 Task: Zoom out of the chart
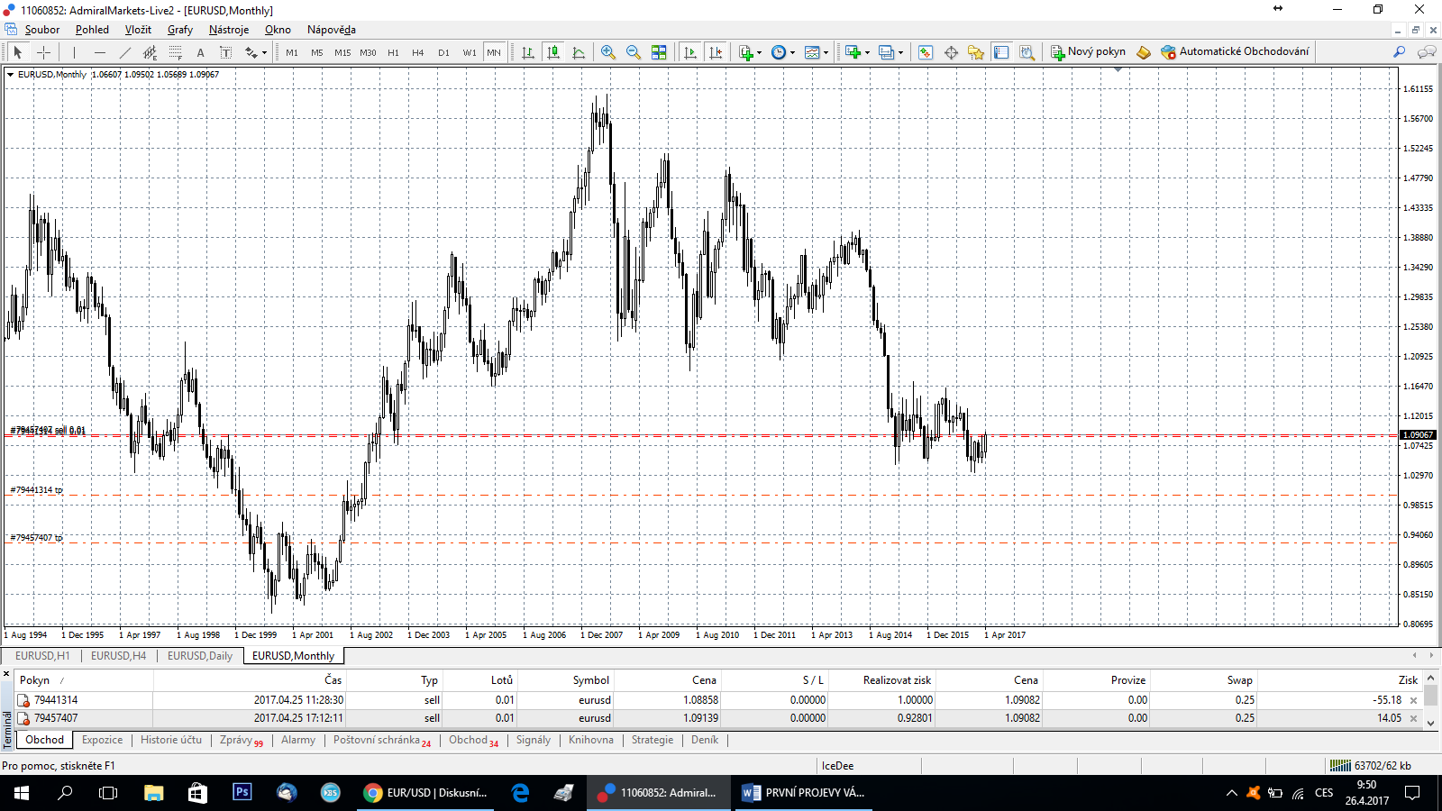pos(634,52)
